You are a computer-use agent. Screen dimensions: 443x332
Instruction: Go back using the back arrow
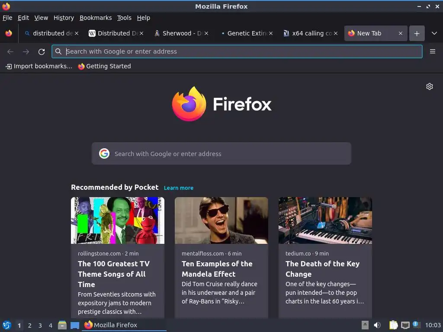coord(10,52)
